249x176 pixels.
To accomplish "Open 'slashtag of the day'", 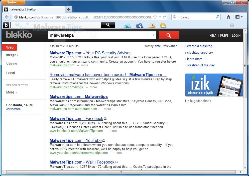I will tap(201, 65).
